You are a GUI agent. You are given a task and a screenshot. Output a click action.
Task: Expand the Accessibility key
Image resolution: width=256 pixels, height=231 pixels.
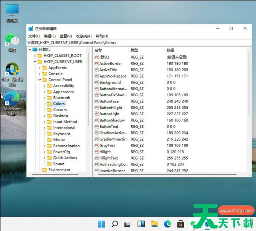pyautogui.click(x=44, y=86)
